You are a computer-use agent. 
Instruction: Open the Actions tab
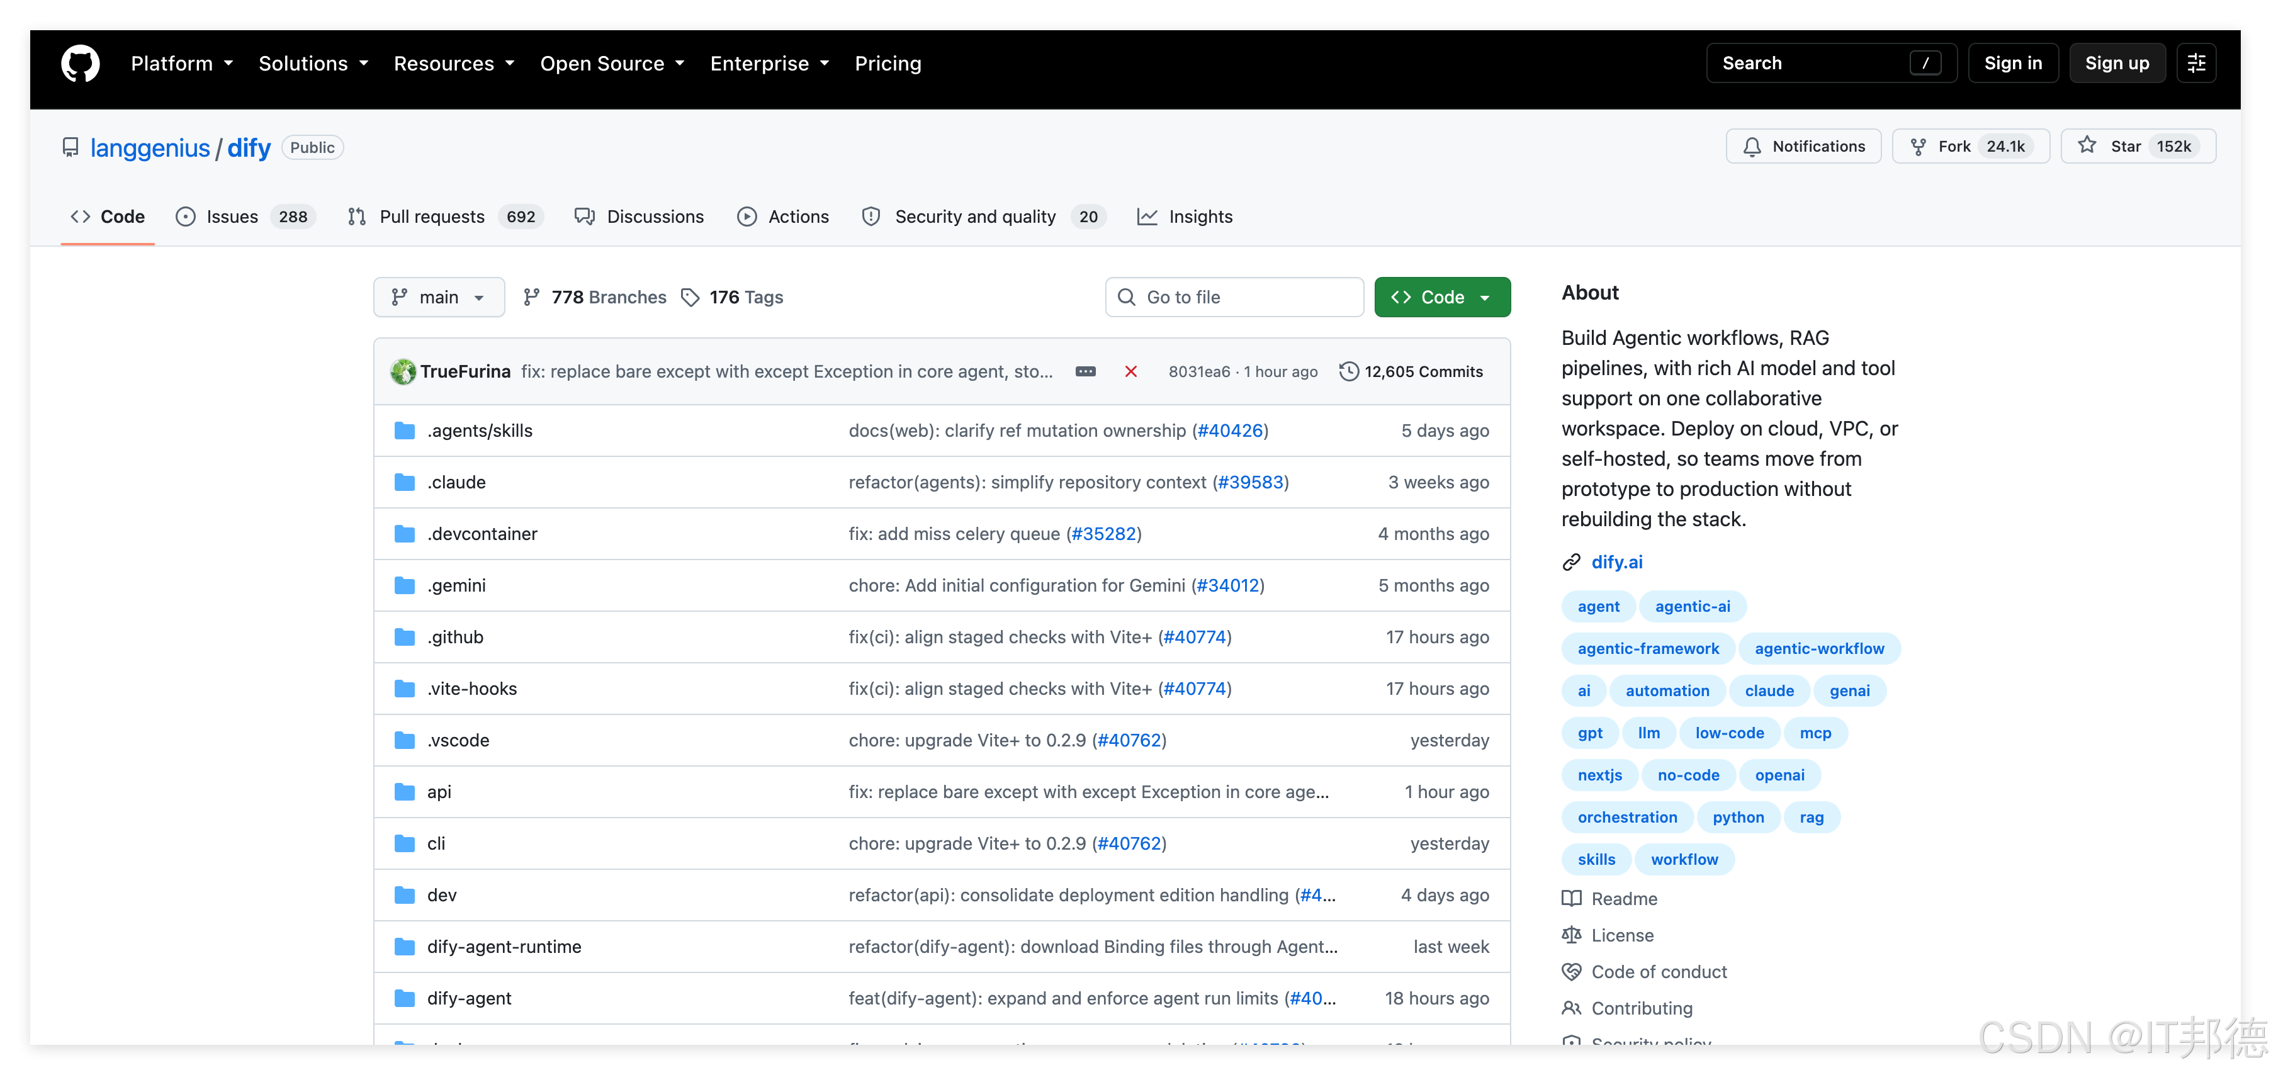tap(784, 217)
